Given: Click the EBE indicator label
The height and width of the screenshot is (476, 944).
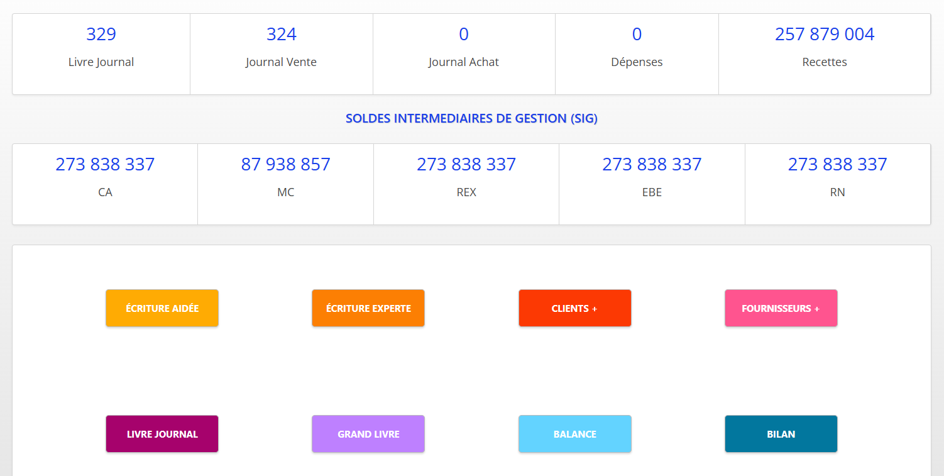Looking at the screenshot, I should tap(652, 192).
